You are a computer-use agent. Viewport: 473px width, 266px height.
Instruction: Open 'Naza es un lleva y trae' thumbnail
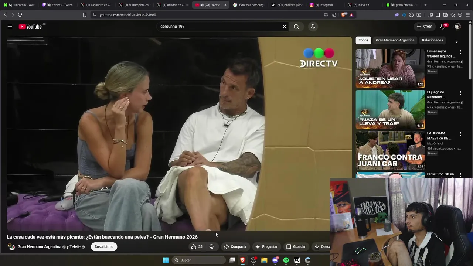pyautogui.click(x=390, y=109)
